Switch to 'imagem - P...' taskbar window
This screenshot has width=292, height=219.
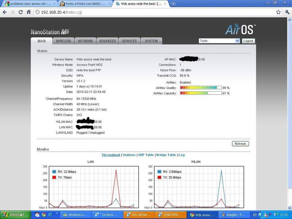pos(234,215)
